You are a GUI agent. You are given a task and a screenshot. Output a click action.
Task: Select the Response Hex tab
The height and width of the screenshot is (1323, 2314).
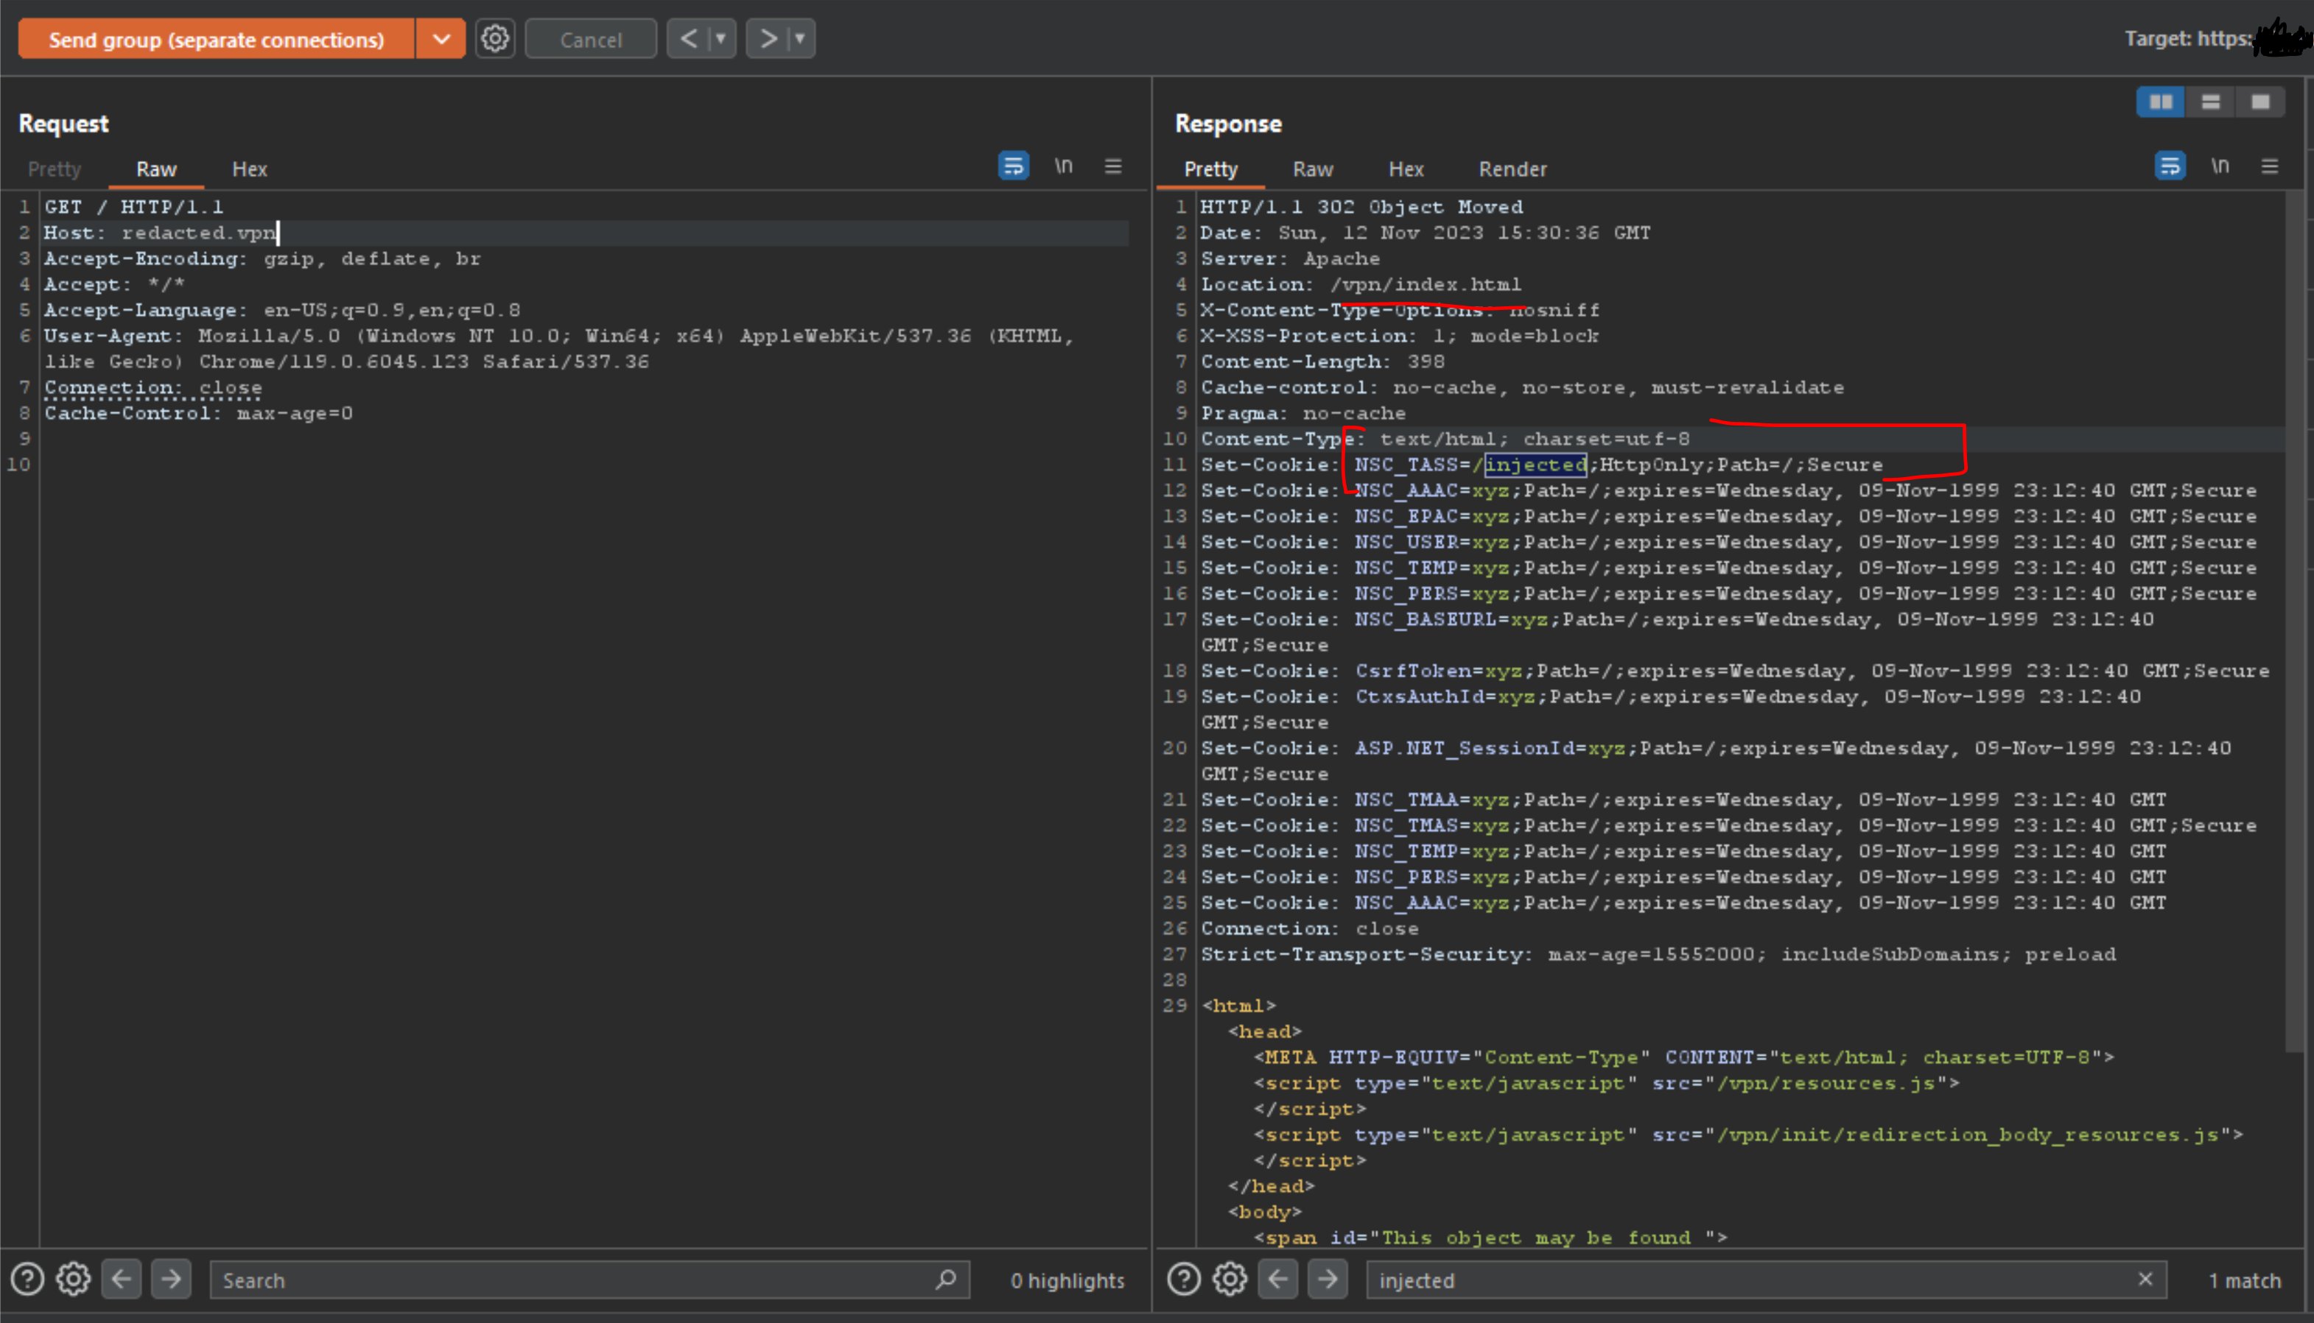(x=1406, y=169)
